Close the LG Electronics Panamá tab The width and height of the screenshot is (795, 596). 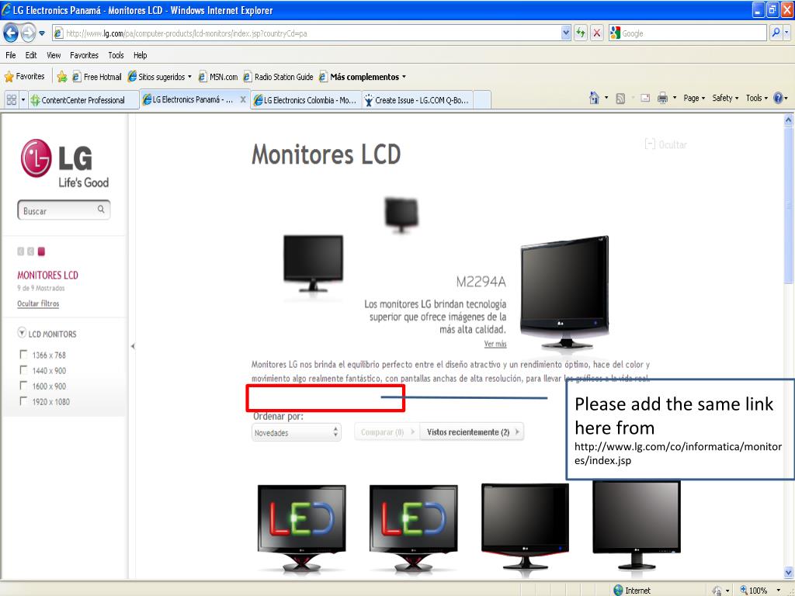[x=243, y=99]
